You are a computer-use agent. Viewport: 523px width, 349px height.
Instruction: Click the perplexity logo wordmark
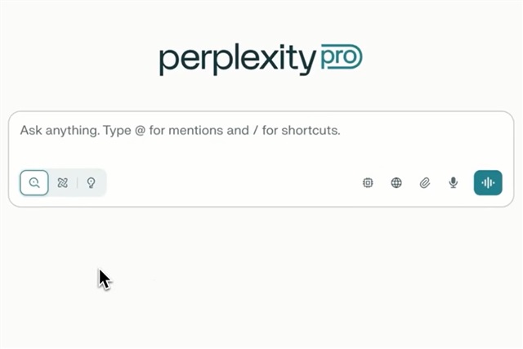click(238, 60)
